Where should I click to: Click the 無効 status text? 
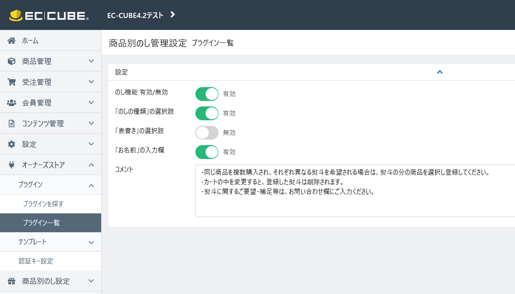pyautogui.click(x=229, y=133)
